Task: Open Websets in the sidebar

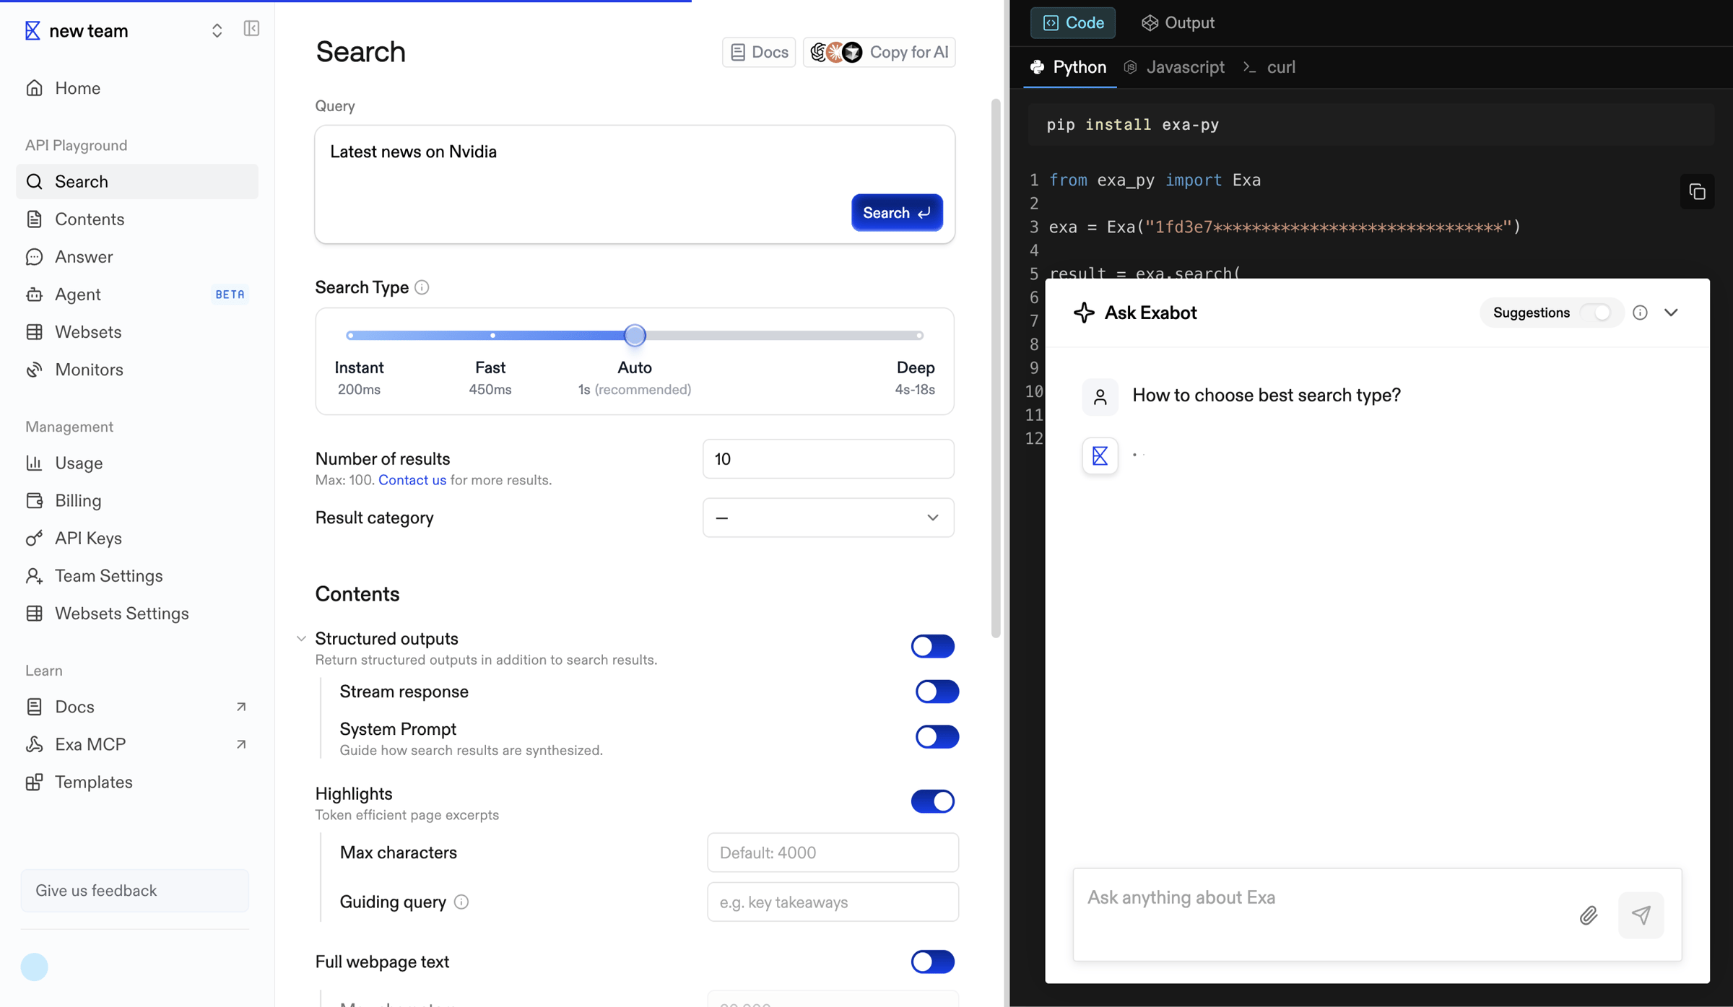Action: point(137,331)
